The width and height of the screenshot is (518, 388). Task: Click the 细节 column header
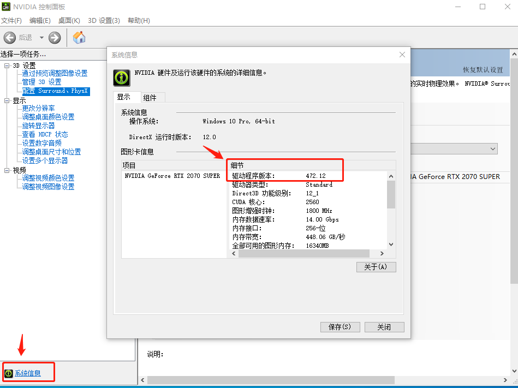pyautogui.click(x=312, y=165)
